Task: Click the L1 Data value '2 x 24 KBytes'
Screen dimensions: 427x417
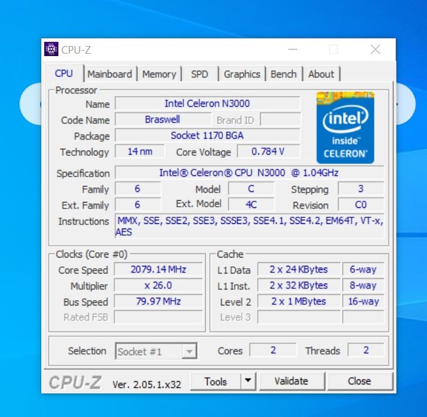Action: coord(299,270)
